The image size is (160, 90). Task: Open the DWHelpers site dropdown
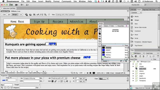(138, 53)
